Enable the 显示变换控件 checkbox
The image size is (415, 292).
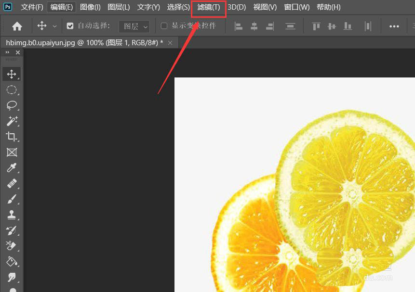164,26
